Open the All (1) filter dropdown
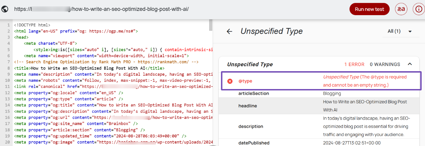Screen dimensions: 425x146 tap(399, 32)
